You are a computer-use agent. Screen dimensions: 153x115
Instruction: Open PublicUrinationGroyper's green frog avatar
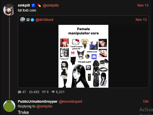click(x=9, y=106)
